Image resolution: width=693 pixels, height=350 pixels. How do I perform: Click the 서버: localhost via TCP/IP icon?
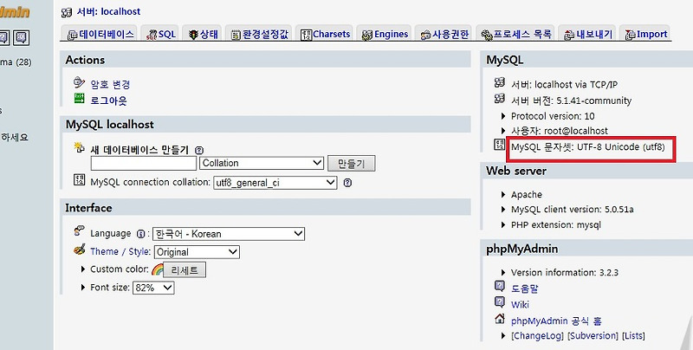pyautogui.click(x=500, y=82)
